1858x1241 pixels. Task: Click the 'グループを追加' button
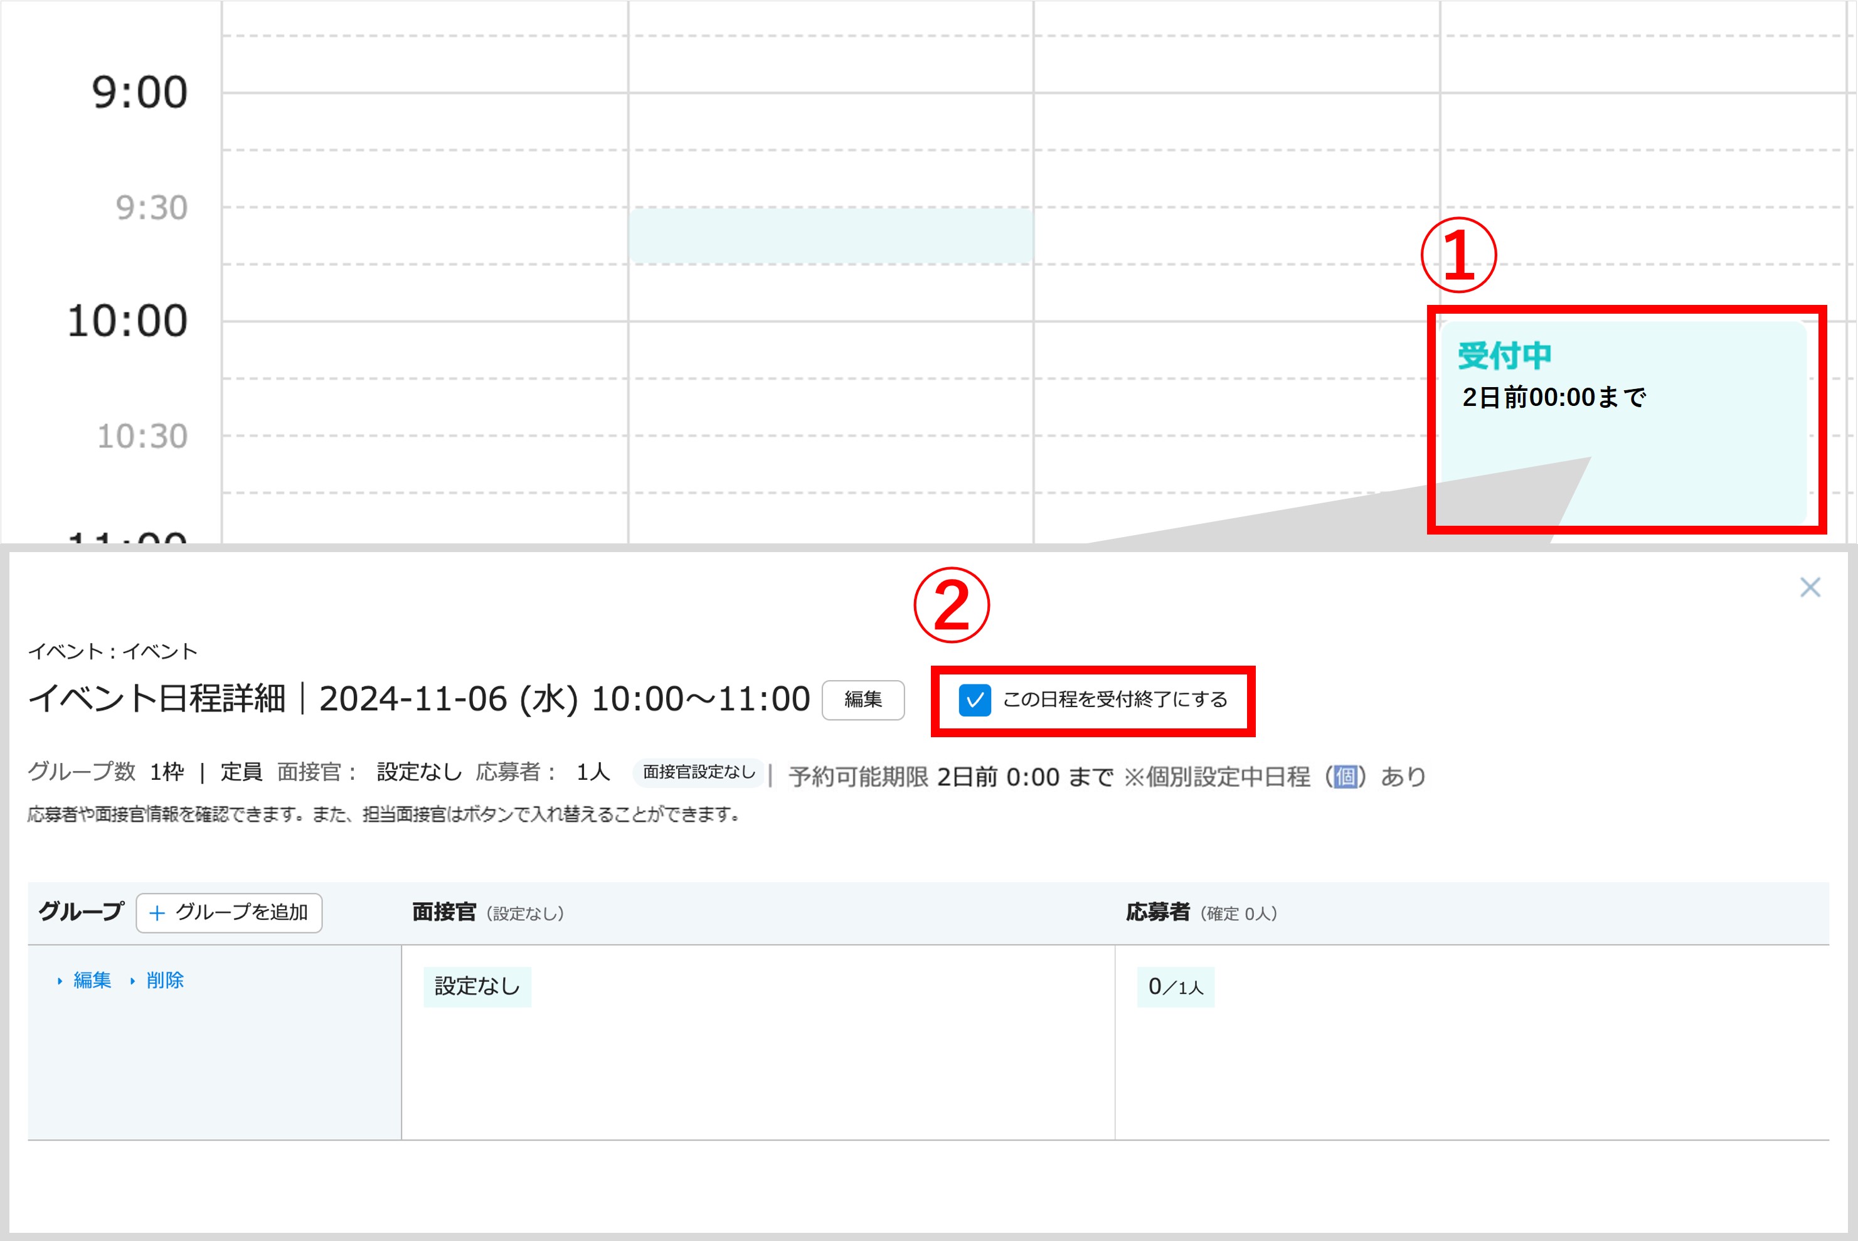coord(229,912)
